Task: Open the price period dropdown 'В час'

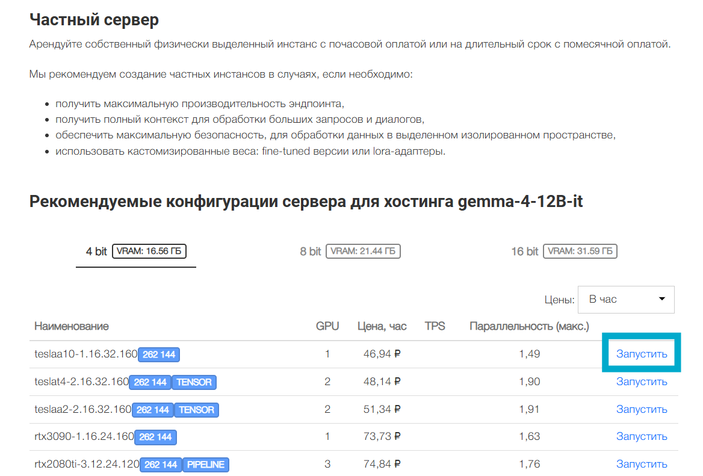Action: tap(626, 300)
